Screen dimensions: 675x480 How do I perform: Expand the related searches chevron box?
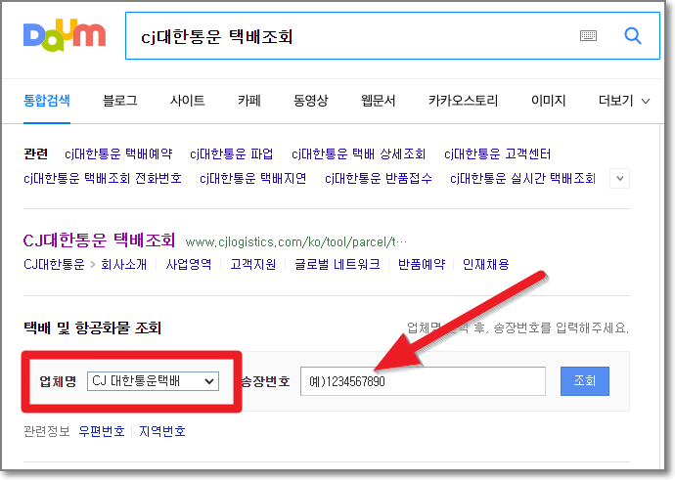click(x=619, y=179)
